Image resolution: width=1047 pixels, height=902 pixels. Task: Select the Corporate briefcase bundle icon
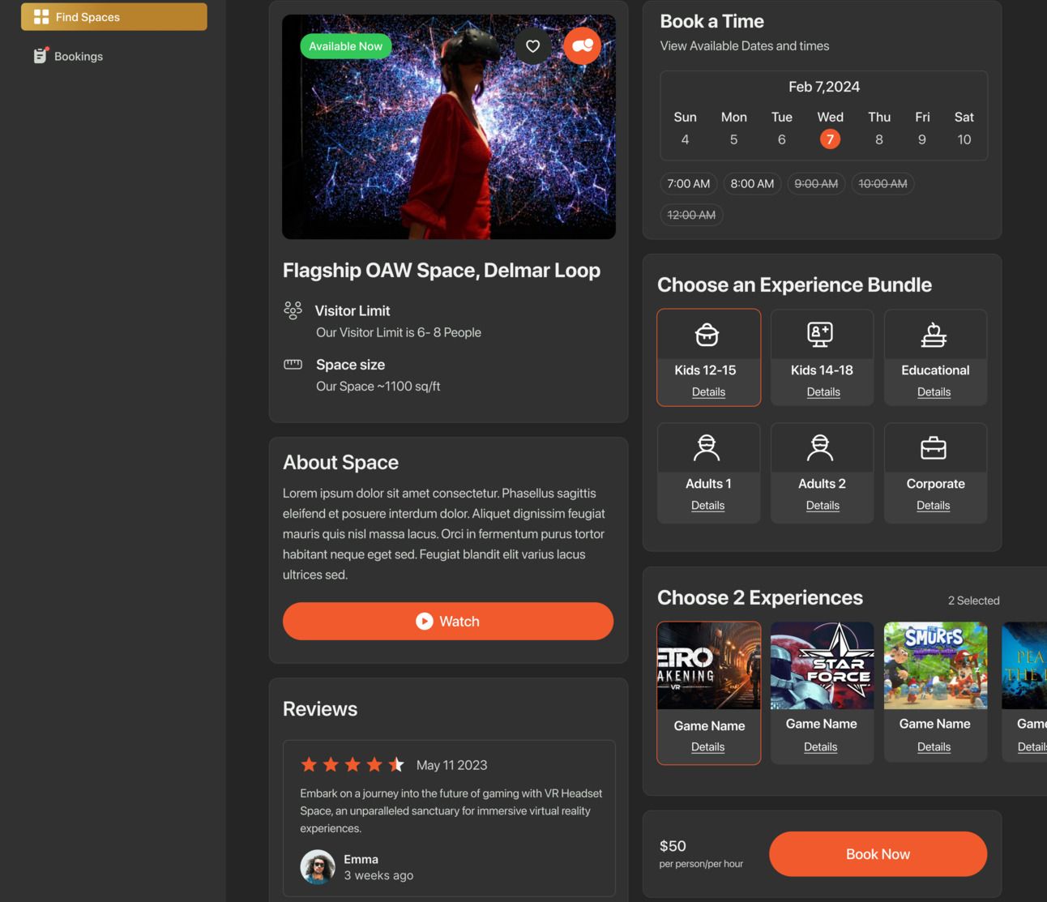(x=934, y=447)
